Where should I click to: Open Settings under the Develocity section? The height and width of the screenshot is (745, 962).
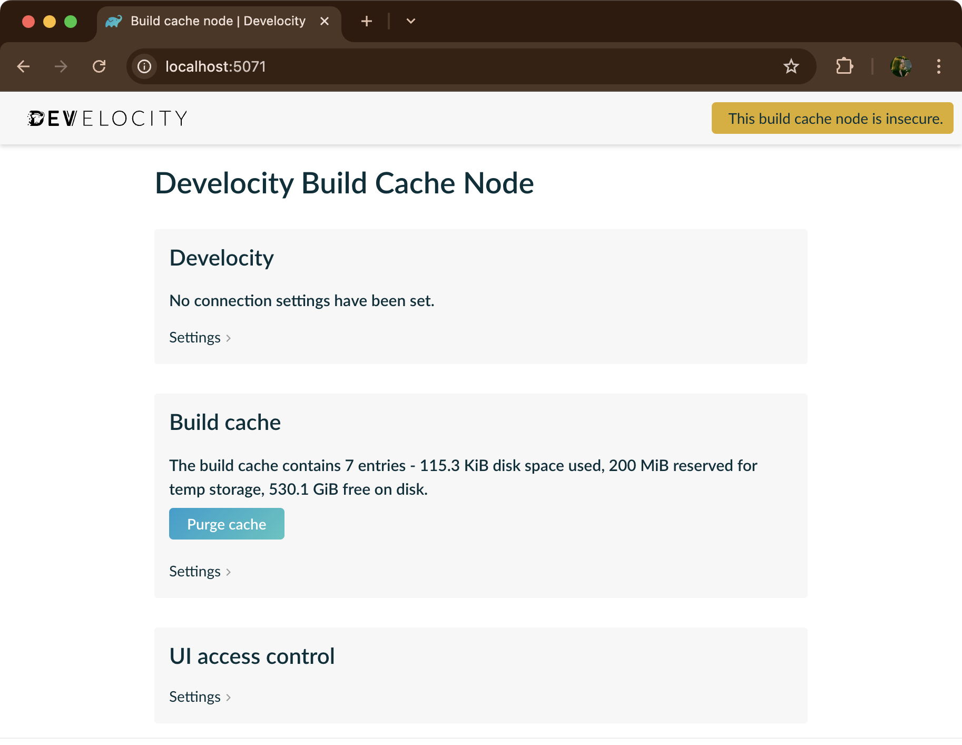click(200, 338)
